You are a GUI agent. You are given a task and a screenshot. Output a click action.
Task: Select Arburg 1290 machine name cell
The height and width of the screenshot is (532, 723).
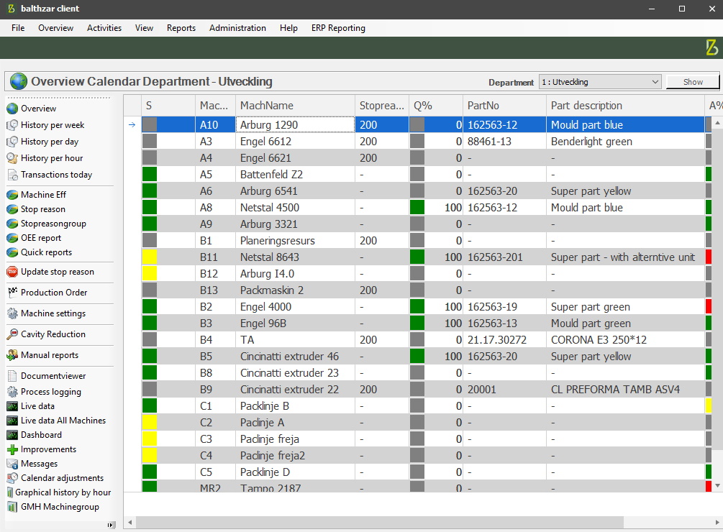[x=295, y=125]
